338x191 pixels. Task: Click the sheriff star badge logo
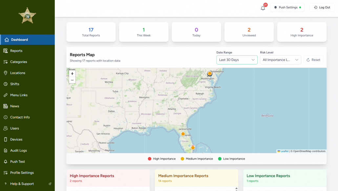click(x=27, y=16)
